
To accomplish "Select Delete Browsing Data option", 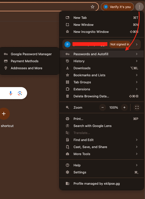I will coord(102,96).
